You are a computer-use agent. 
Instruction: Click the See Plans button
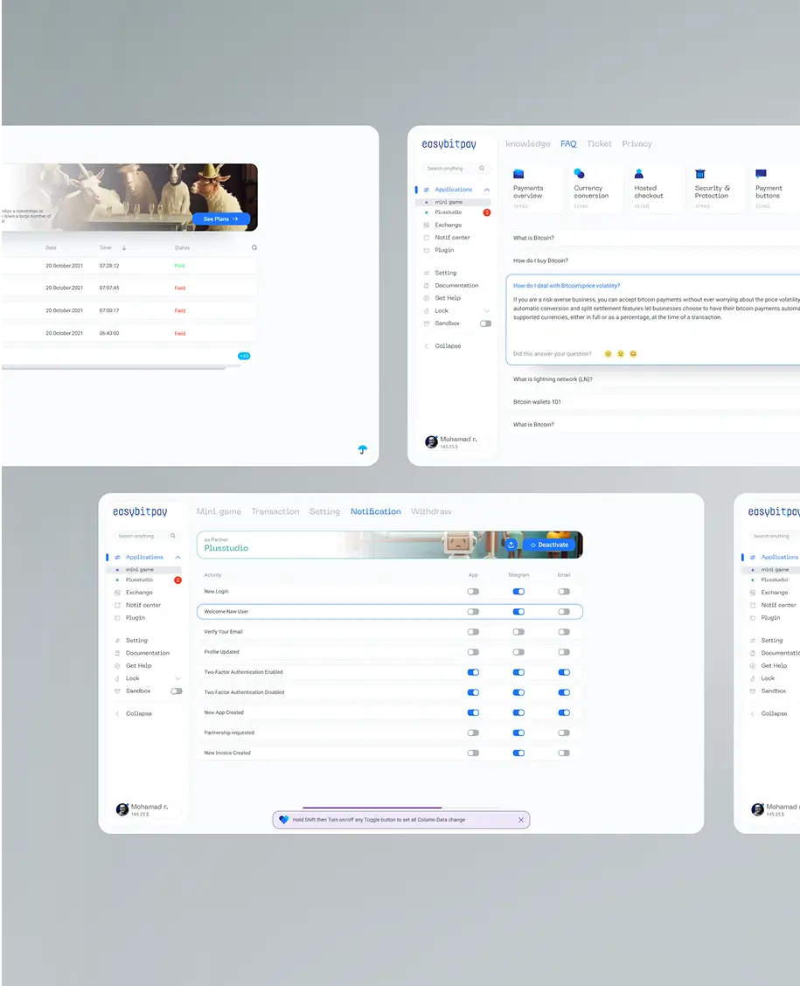point(220,219)
